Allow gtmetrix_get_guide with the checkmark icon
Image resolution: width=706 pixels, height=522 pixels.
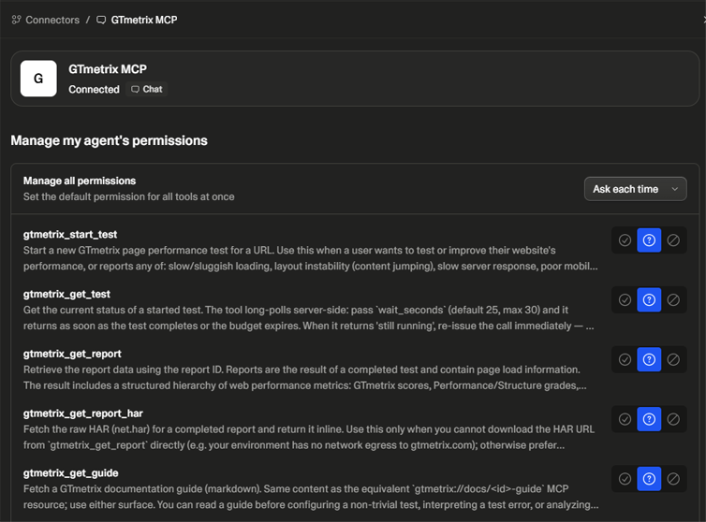click(x=625, y=479)
